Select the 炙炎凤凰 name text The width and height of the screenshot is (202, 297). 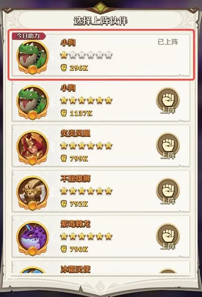pyautogui.click(x=75, y=133)
